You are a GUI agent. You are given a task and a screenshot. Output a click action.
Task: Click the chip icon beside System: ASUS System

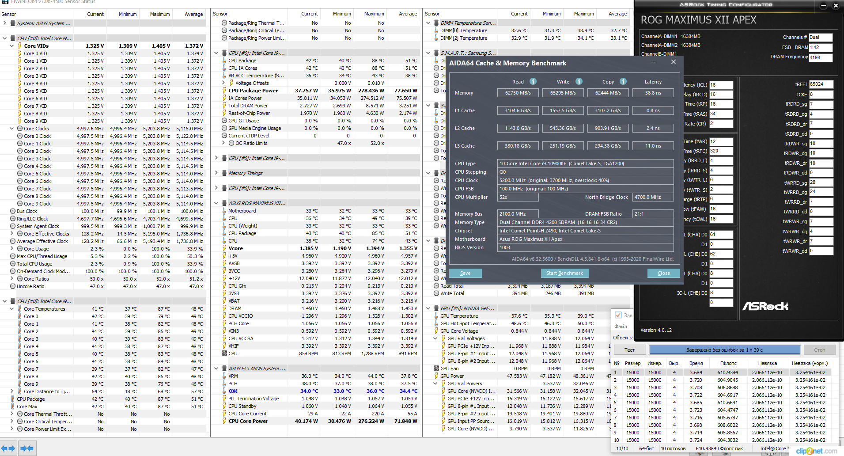[13, 23]
